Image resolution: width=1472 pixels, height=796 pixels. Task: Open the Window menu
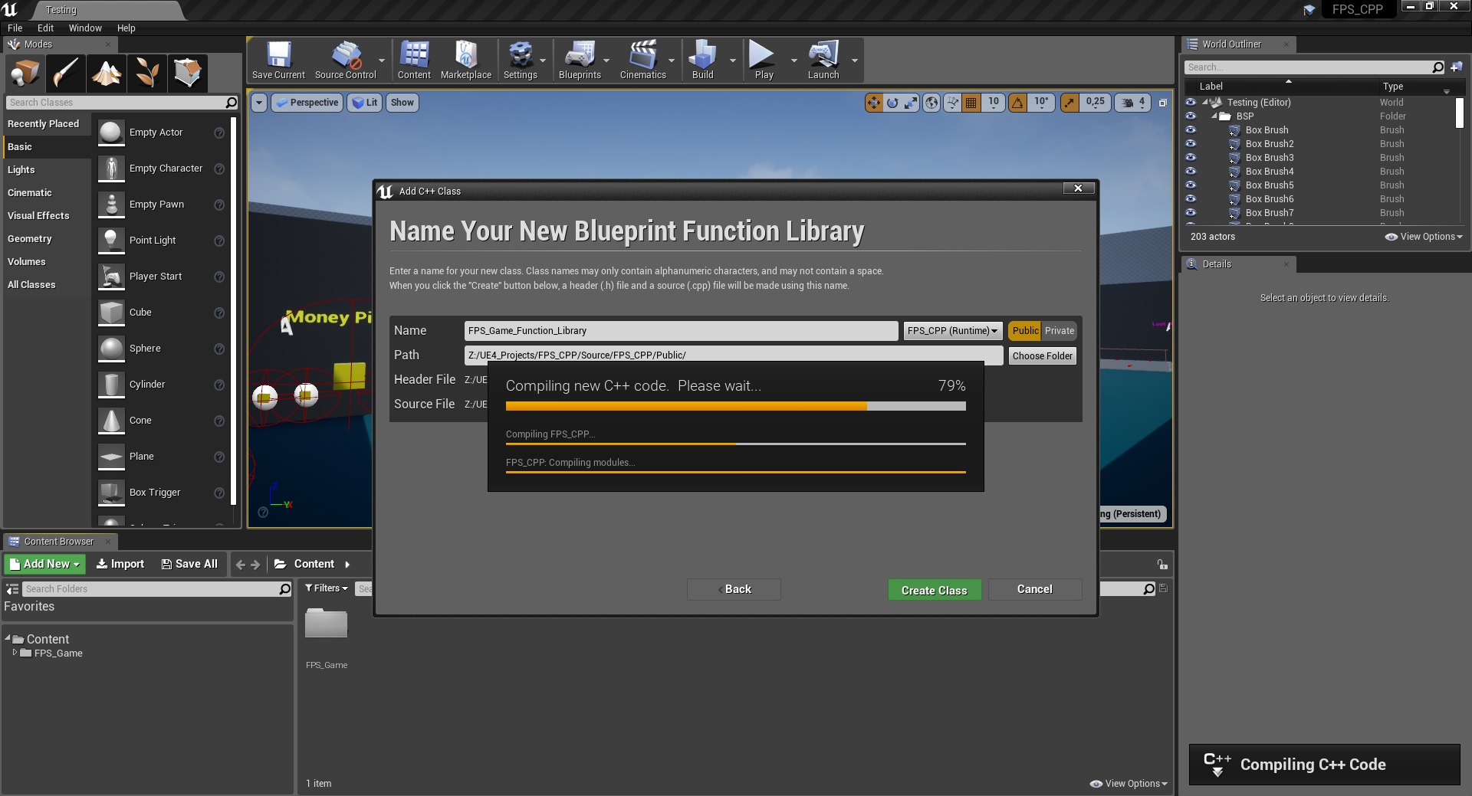[x=85, y=28]
